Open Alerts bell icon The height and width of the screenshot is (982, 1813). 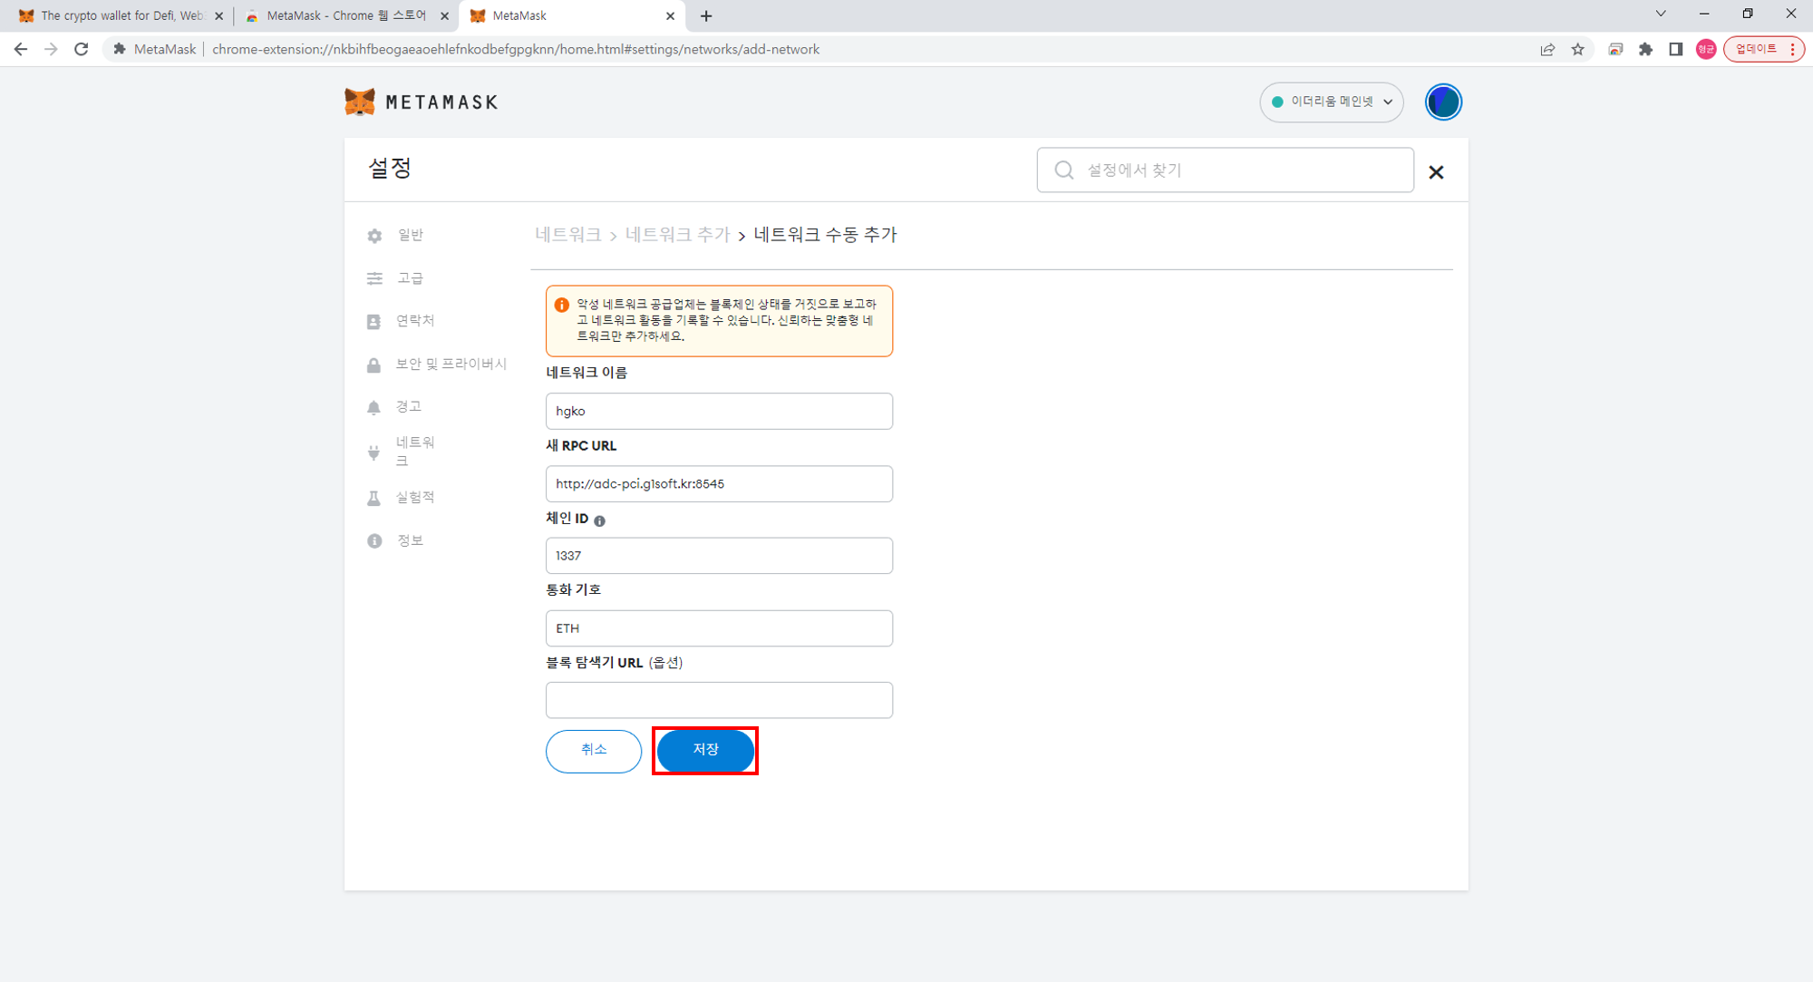(x=373, y=407)
